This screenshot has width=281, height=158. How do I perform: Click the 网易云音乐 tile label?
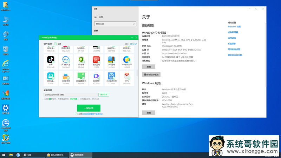pos(66,48)
